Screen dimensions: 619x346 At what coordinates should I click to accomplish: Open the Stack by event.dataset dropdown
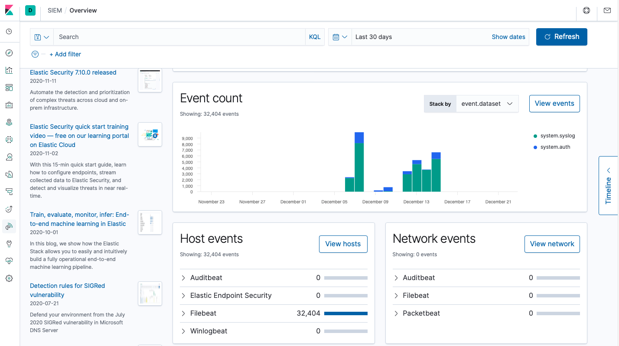click(487, 104)
